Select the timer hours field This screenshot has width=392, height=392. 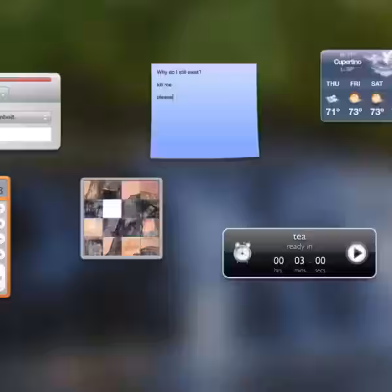[279, 260]
